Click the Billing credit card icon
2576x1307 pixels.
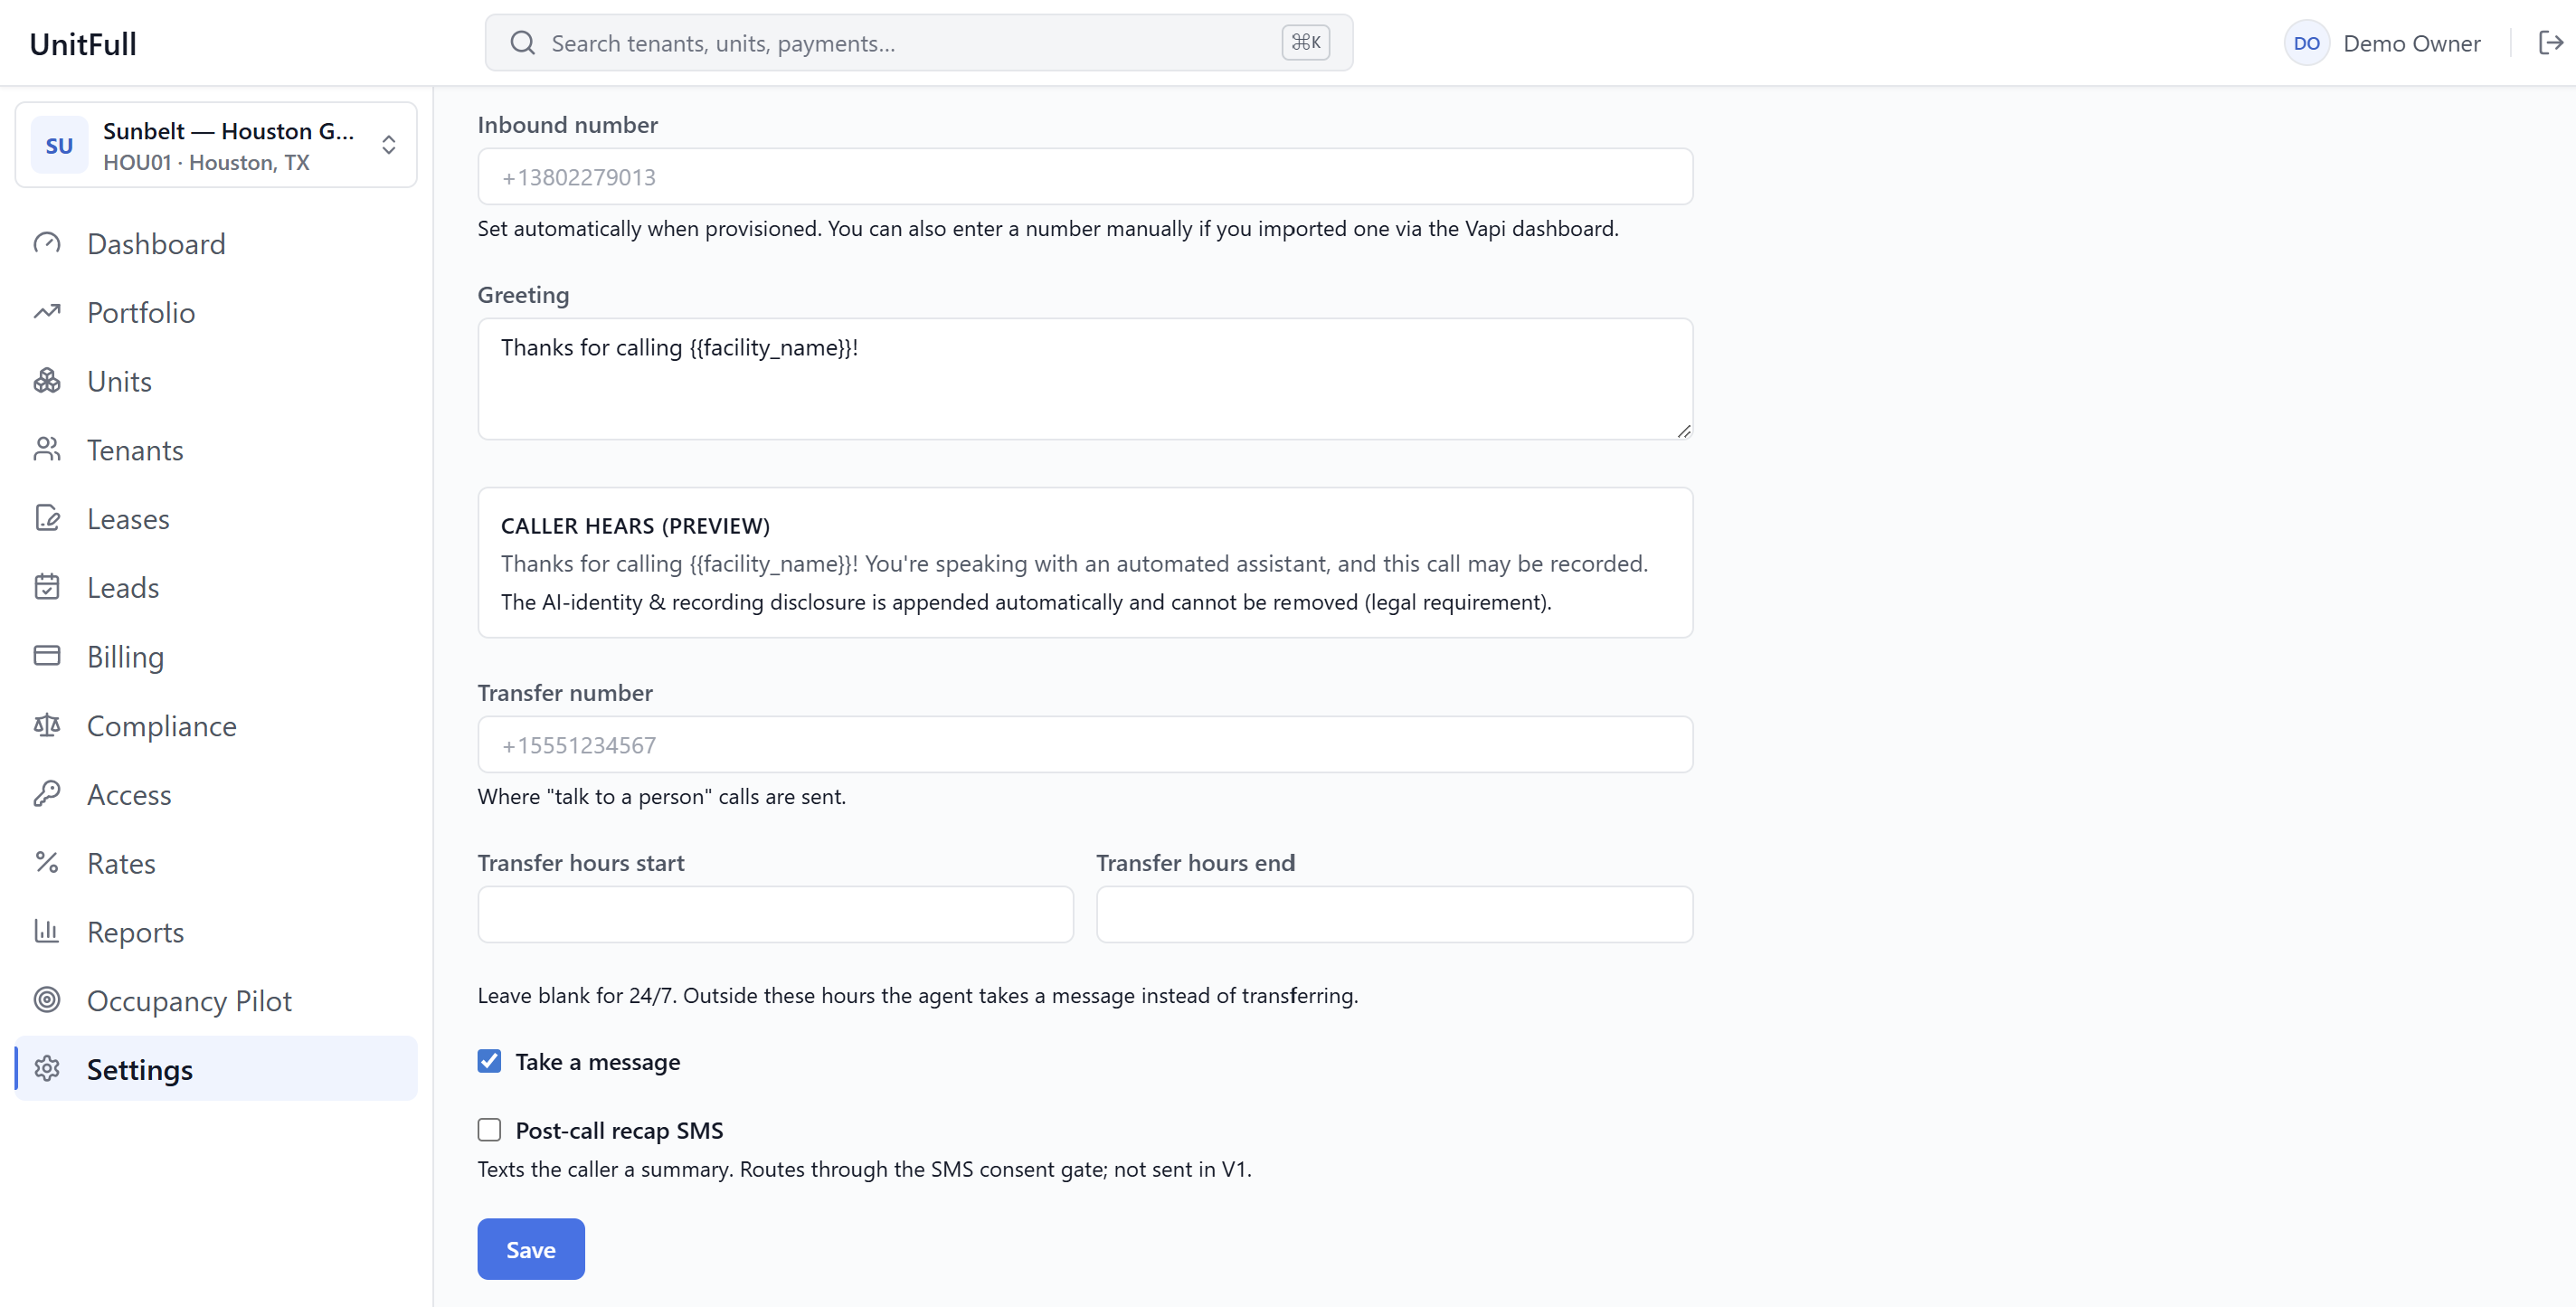(47, 656)
